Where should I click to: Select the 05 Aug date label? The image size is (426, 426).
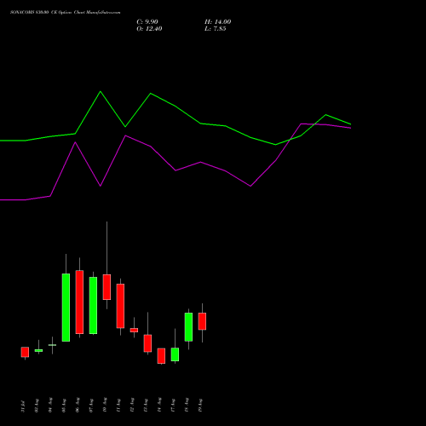[x=64, y=406]
